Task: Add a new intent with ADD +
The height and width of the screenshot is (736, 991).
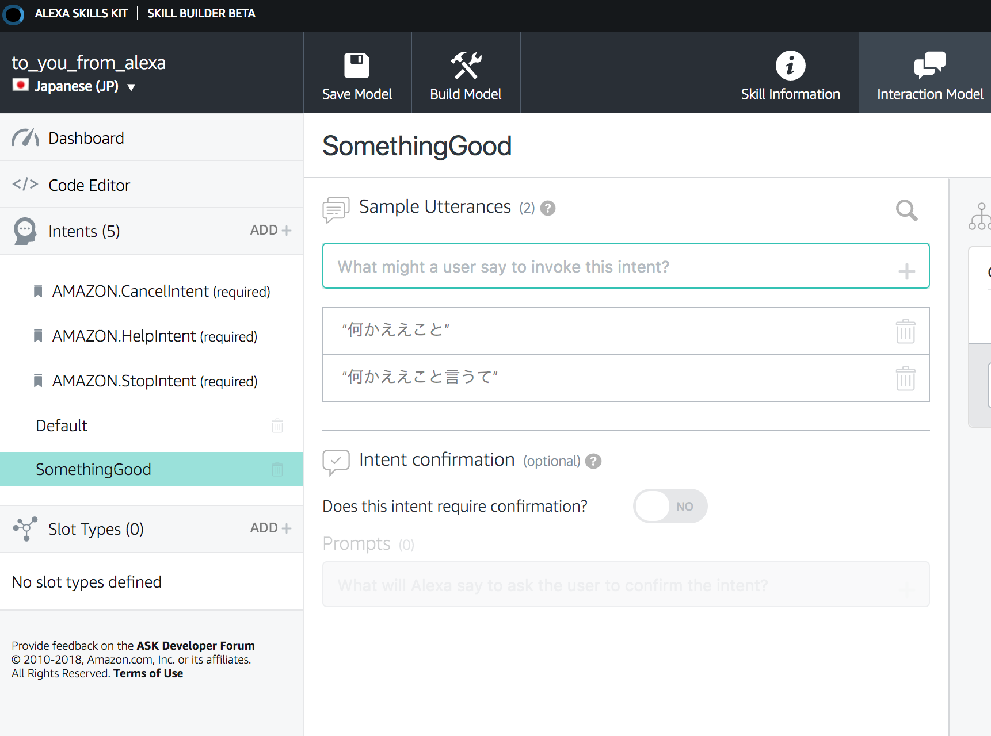Action: pos(270,230)
